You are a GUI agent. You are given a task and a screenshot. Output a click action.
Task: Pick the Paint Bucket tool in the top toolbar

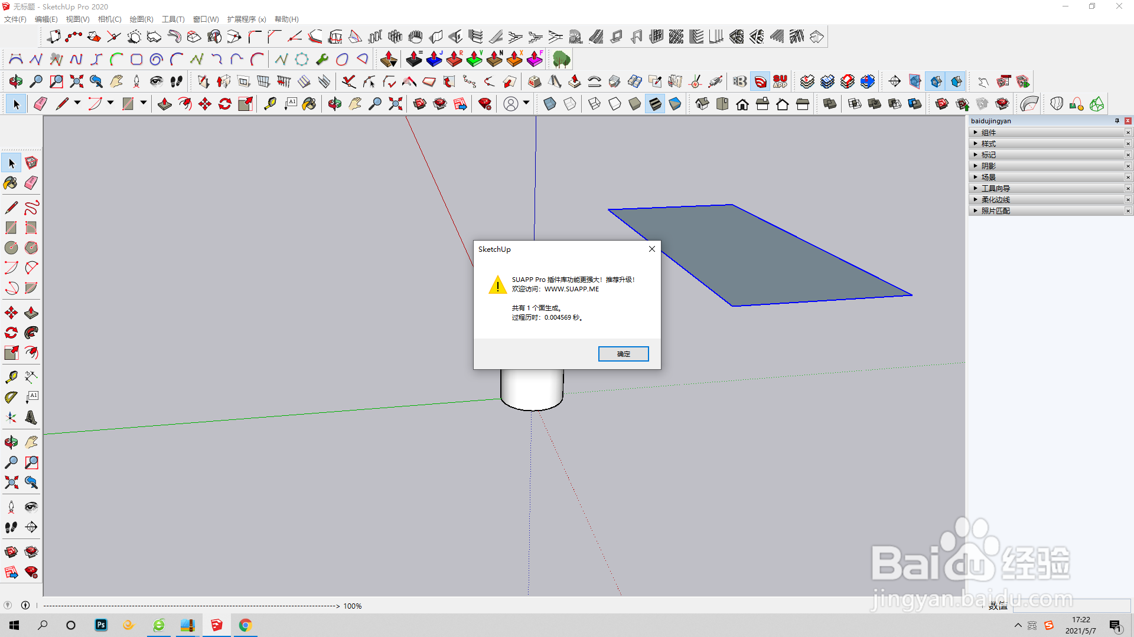[x=309, y=104]
